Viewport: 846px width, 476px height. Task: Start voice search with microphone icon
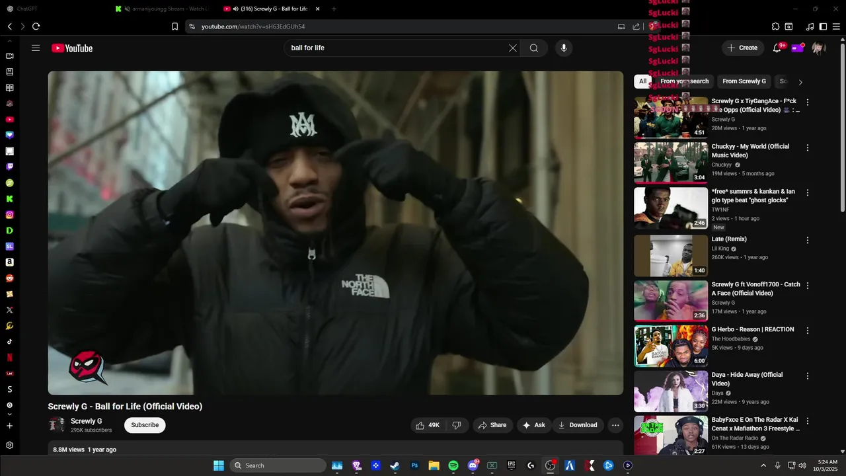[564, 48]
